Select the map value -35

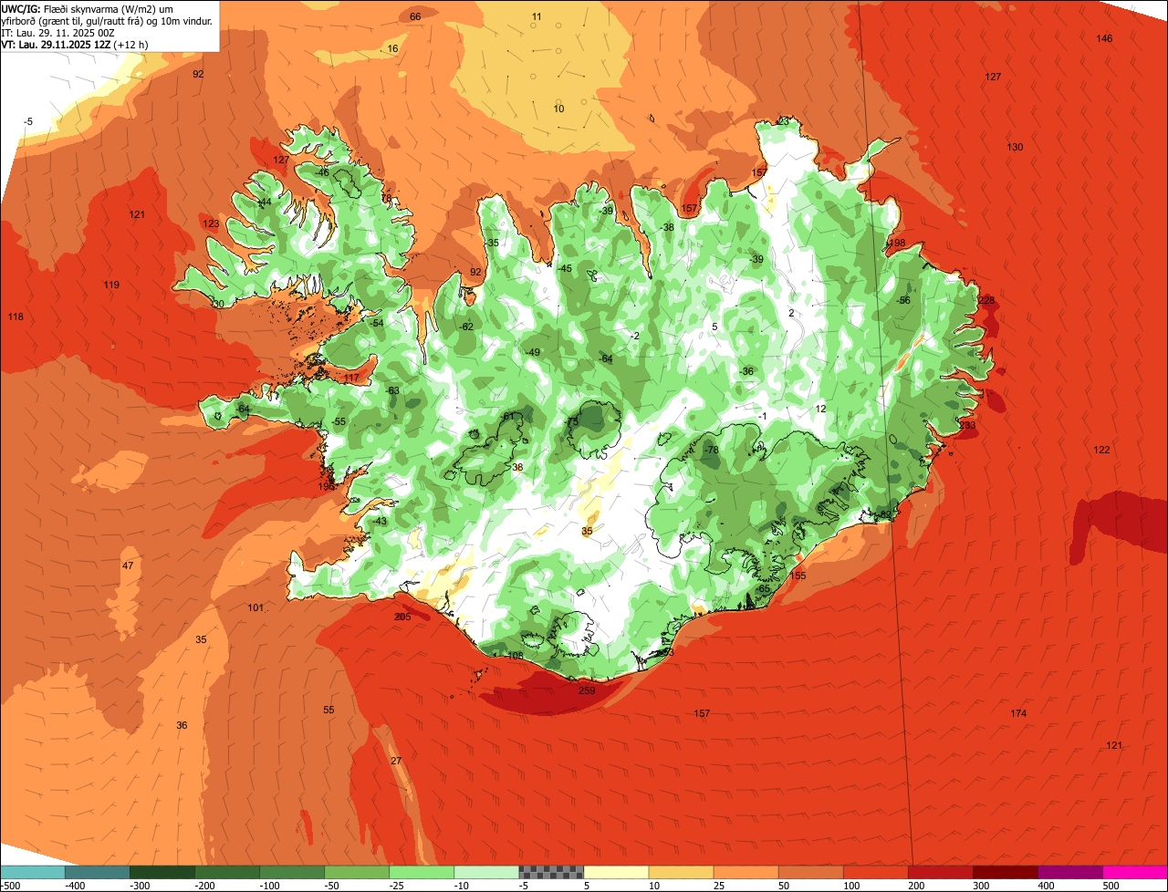pyautogui.click(x=492, y=243)
